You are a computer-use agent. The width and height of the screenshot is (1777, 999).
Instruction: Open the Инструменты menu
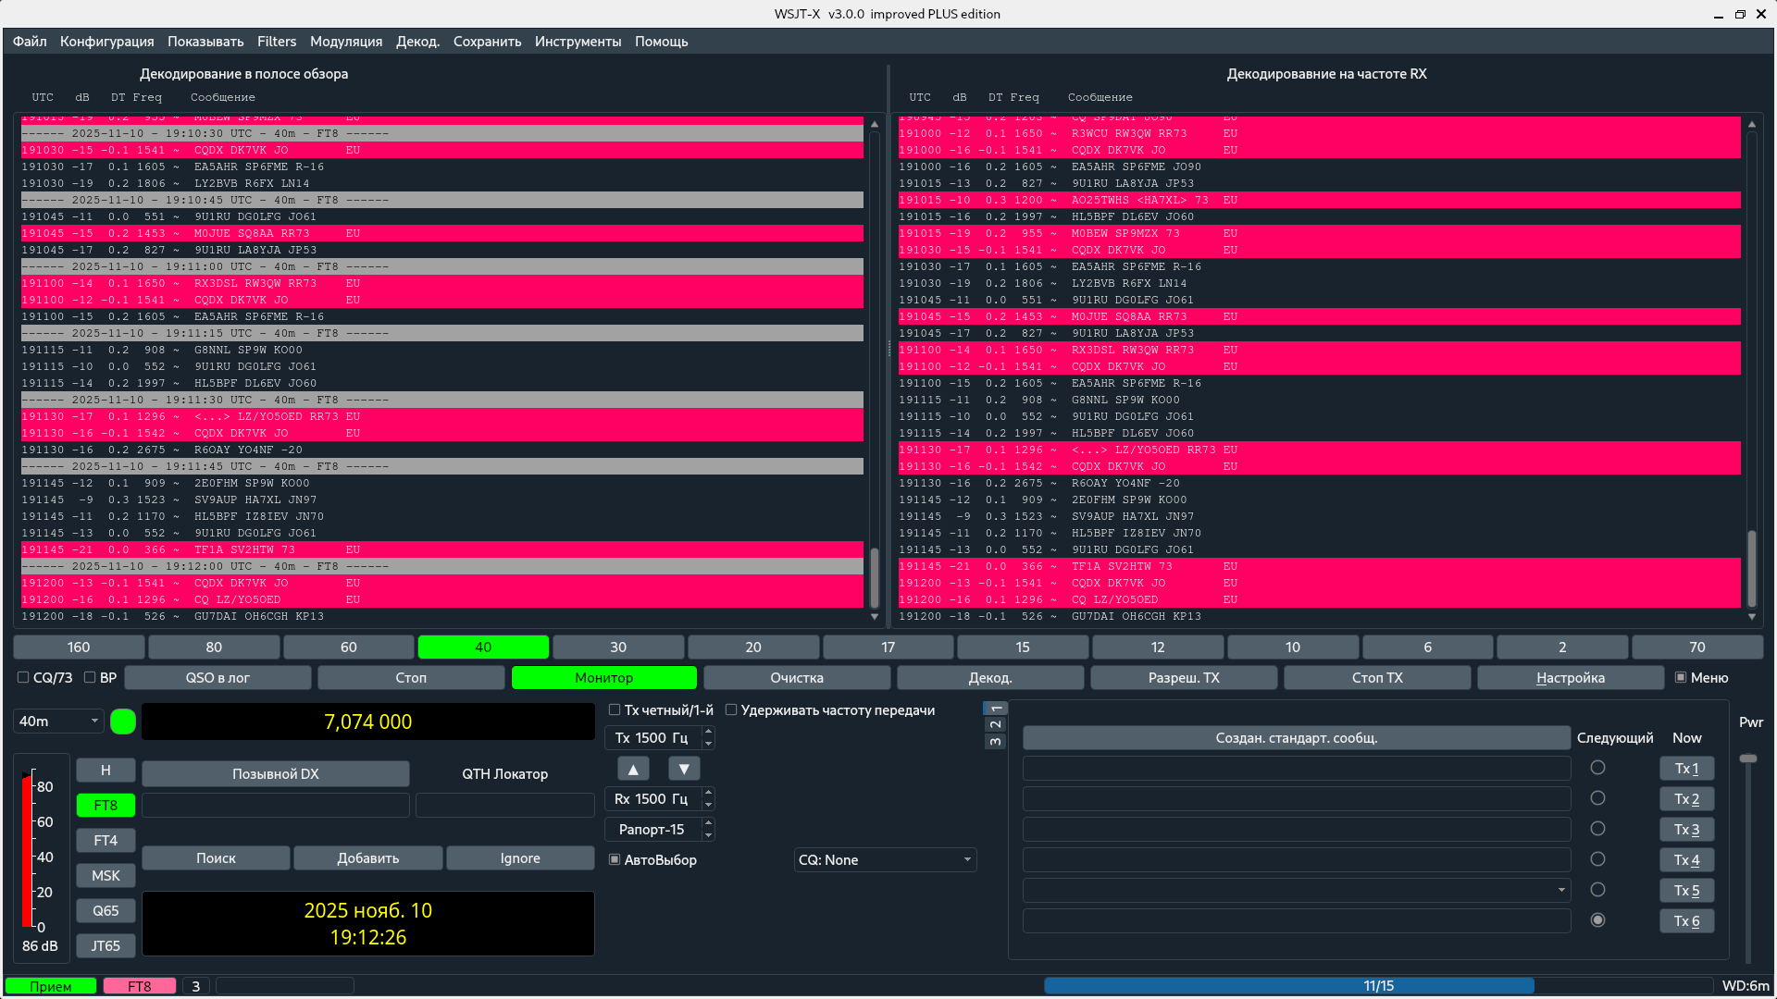pos(578,42)
